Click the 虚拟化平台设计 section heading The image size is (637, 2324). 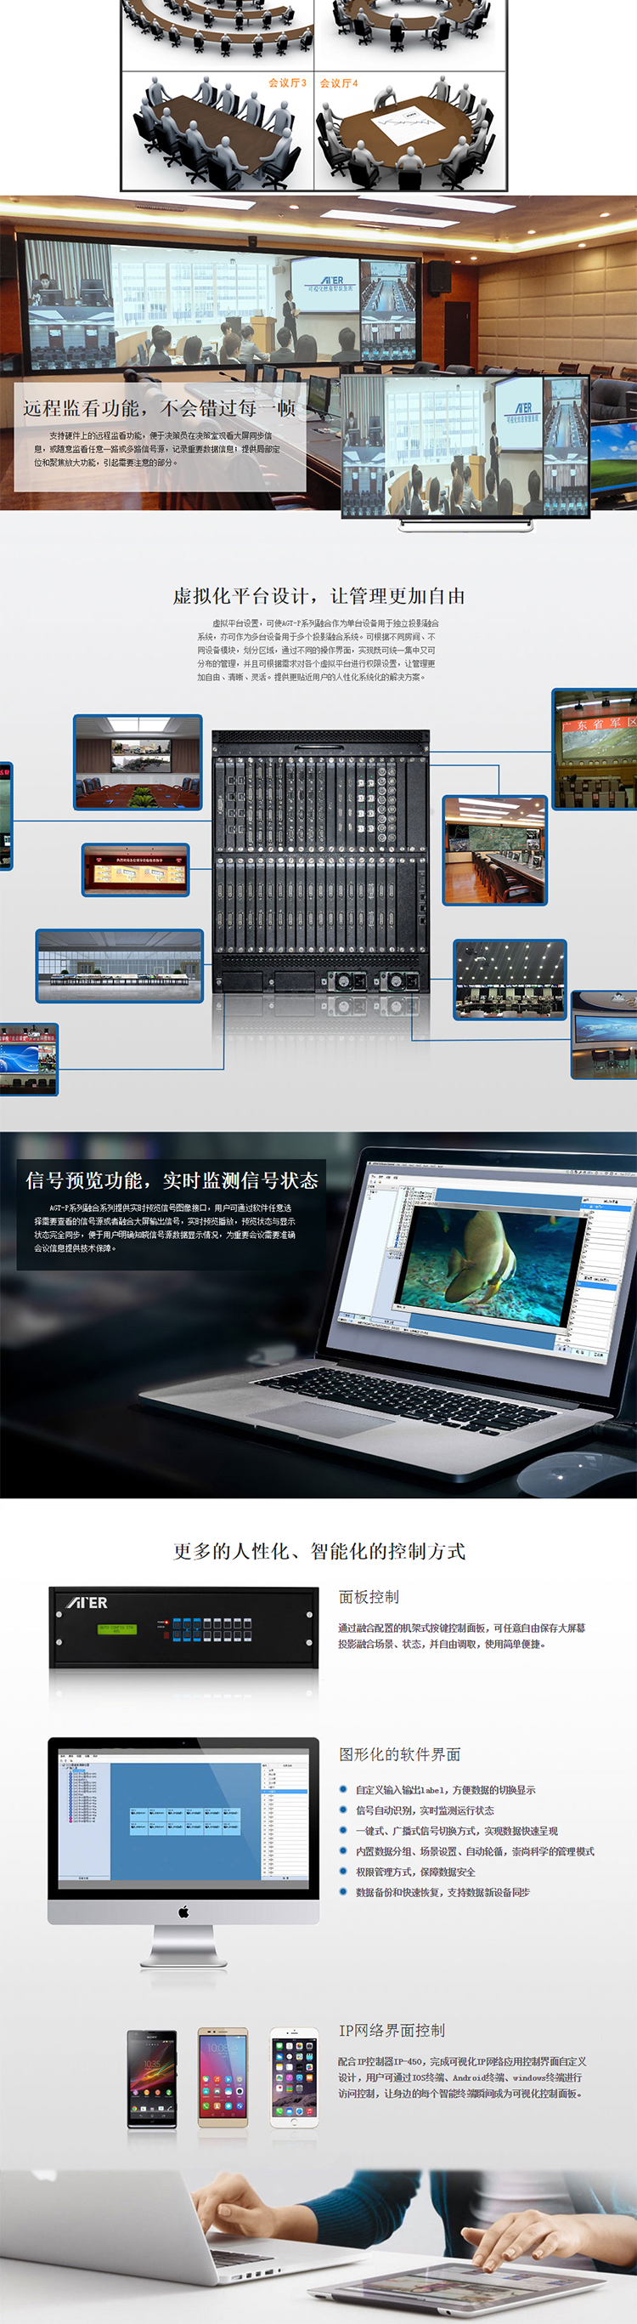coord(319,595)
